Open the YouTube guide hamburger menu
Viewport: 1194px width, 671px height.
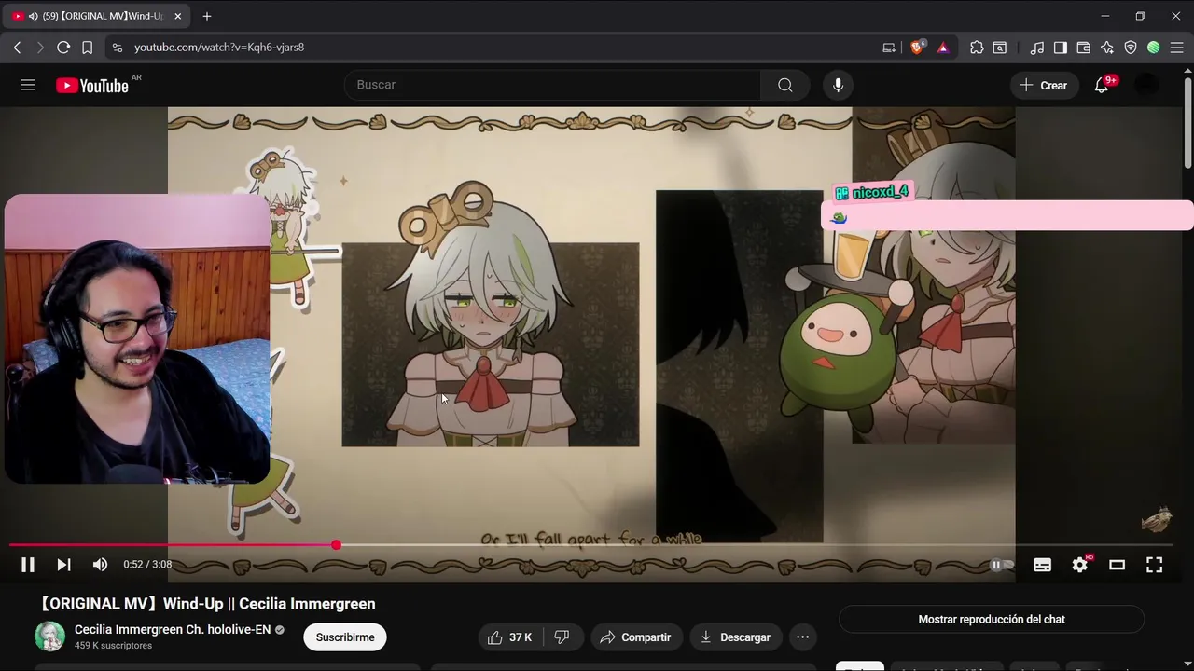28,85
